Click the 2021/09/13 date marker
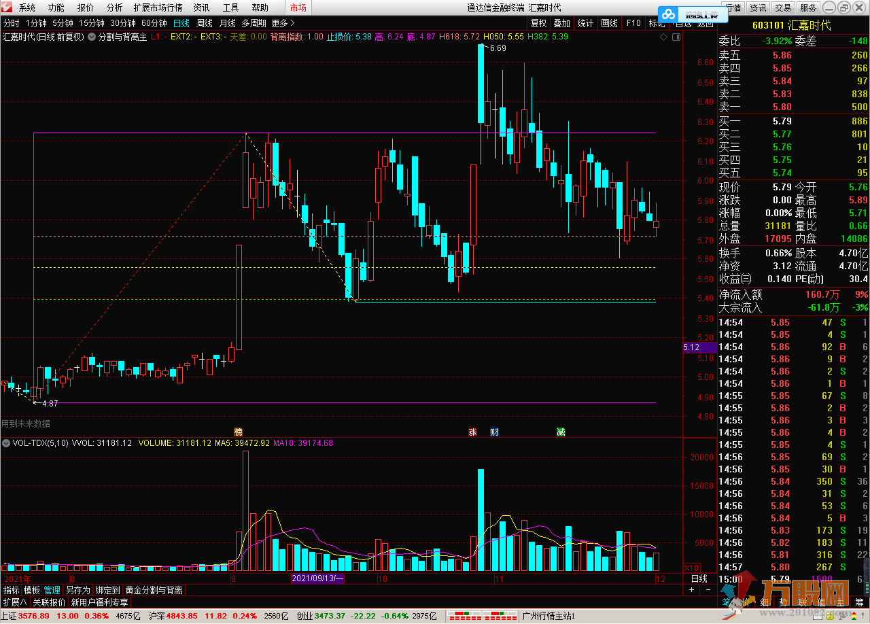The image size is (870, 624). tap(318, 578)
